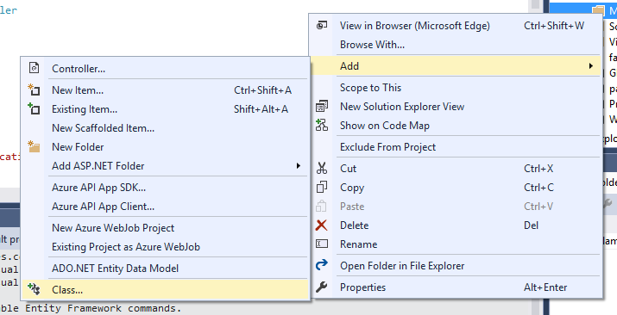
Task: Click the red Delete X icon
Action: click(322, 225)
